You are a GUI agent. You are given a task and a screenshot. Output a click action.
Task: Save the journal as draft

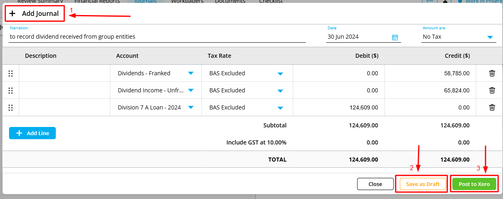click(423, 184)
